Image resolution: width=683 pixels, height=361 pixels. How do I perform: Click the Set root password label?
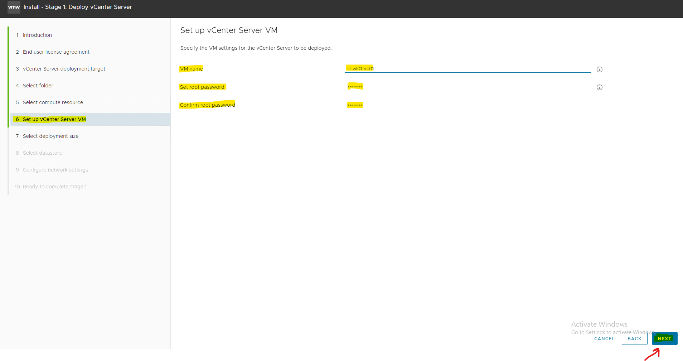[202, 87]
